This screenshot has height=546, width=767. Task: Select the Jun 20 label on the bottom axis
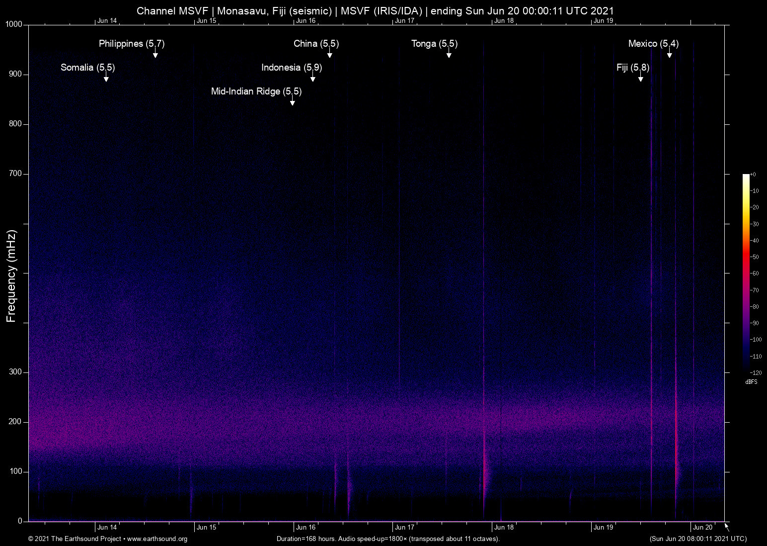(x=702, y=528)
